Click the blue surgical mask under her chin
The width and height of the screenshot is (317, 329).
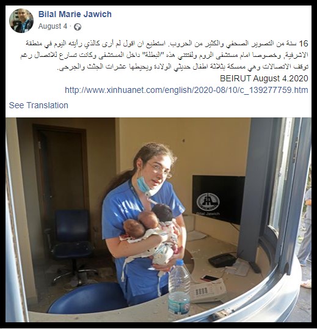(x=147, y=185)
